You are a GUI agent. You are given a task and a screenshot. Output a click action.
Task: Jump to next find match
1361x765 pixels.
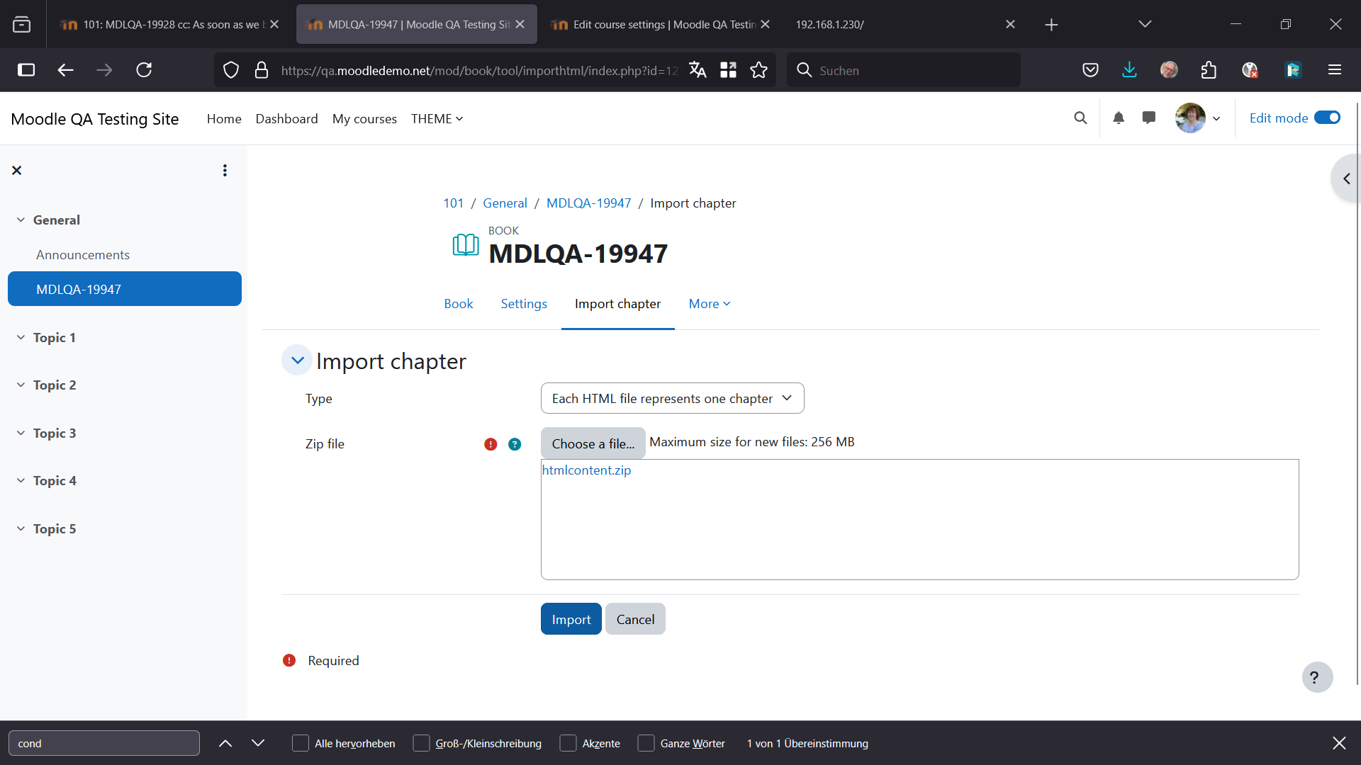258,743
